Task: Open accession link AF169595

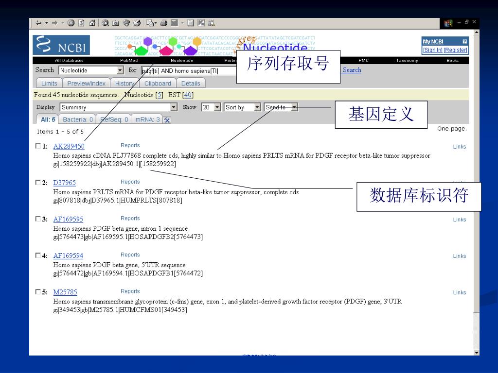Action: 68,219
